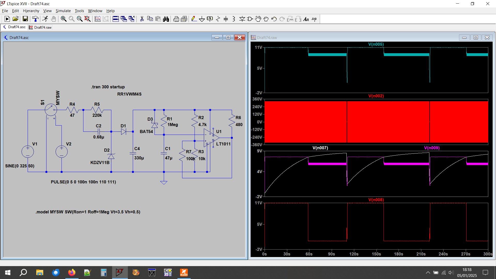
Task: Click the V(n009) magenta trace label
Action: point(432,148)
